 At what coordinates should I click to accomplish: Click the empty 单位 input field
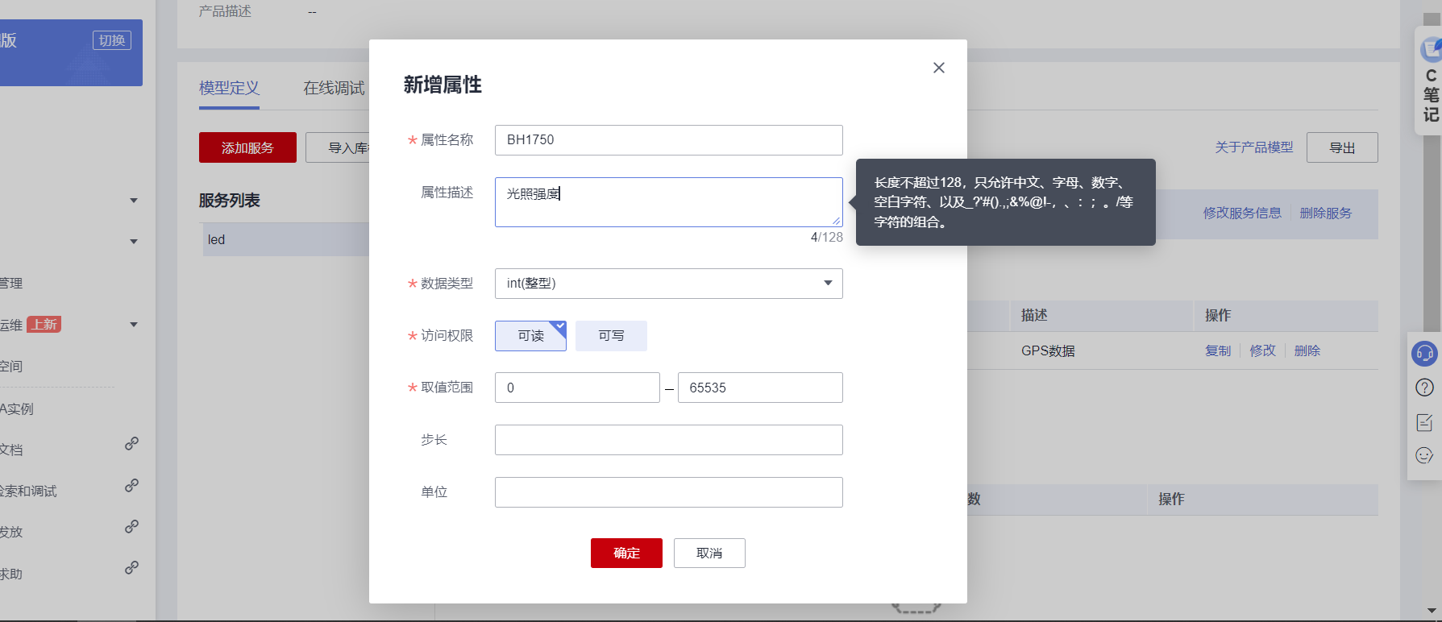(x=669, y=492)
